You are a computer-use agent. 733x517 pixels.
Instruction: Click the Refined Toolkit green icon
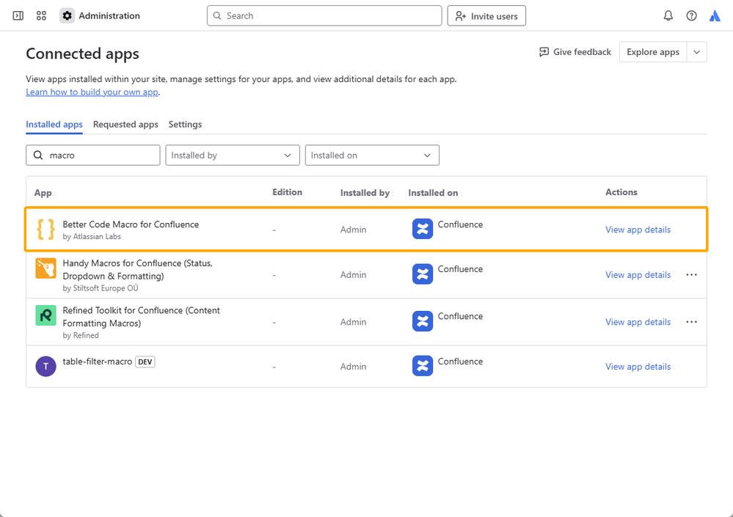[x=45, y=315]
